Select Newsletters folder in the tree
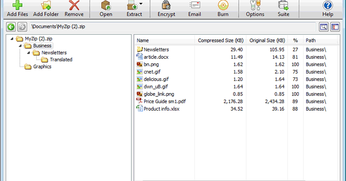 (x=54, y=53)
